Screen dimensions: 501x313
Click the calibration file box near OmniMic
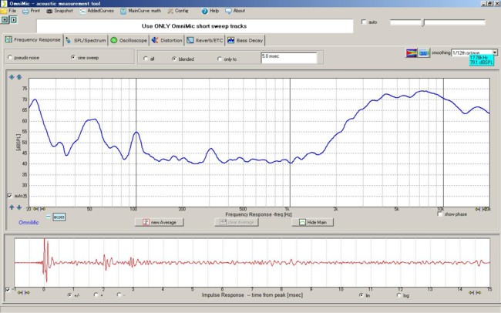click(x=59, y=217)
